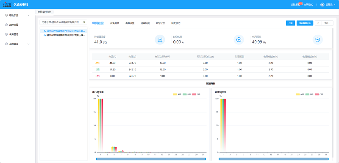
Task: Click the 设备管理 sidebar icon
Action: 6,34
